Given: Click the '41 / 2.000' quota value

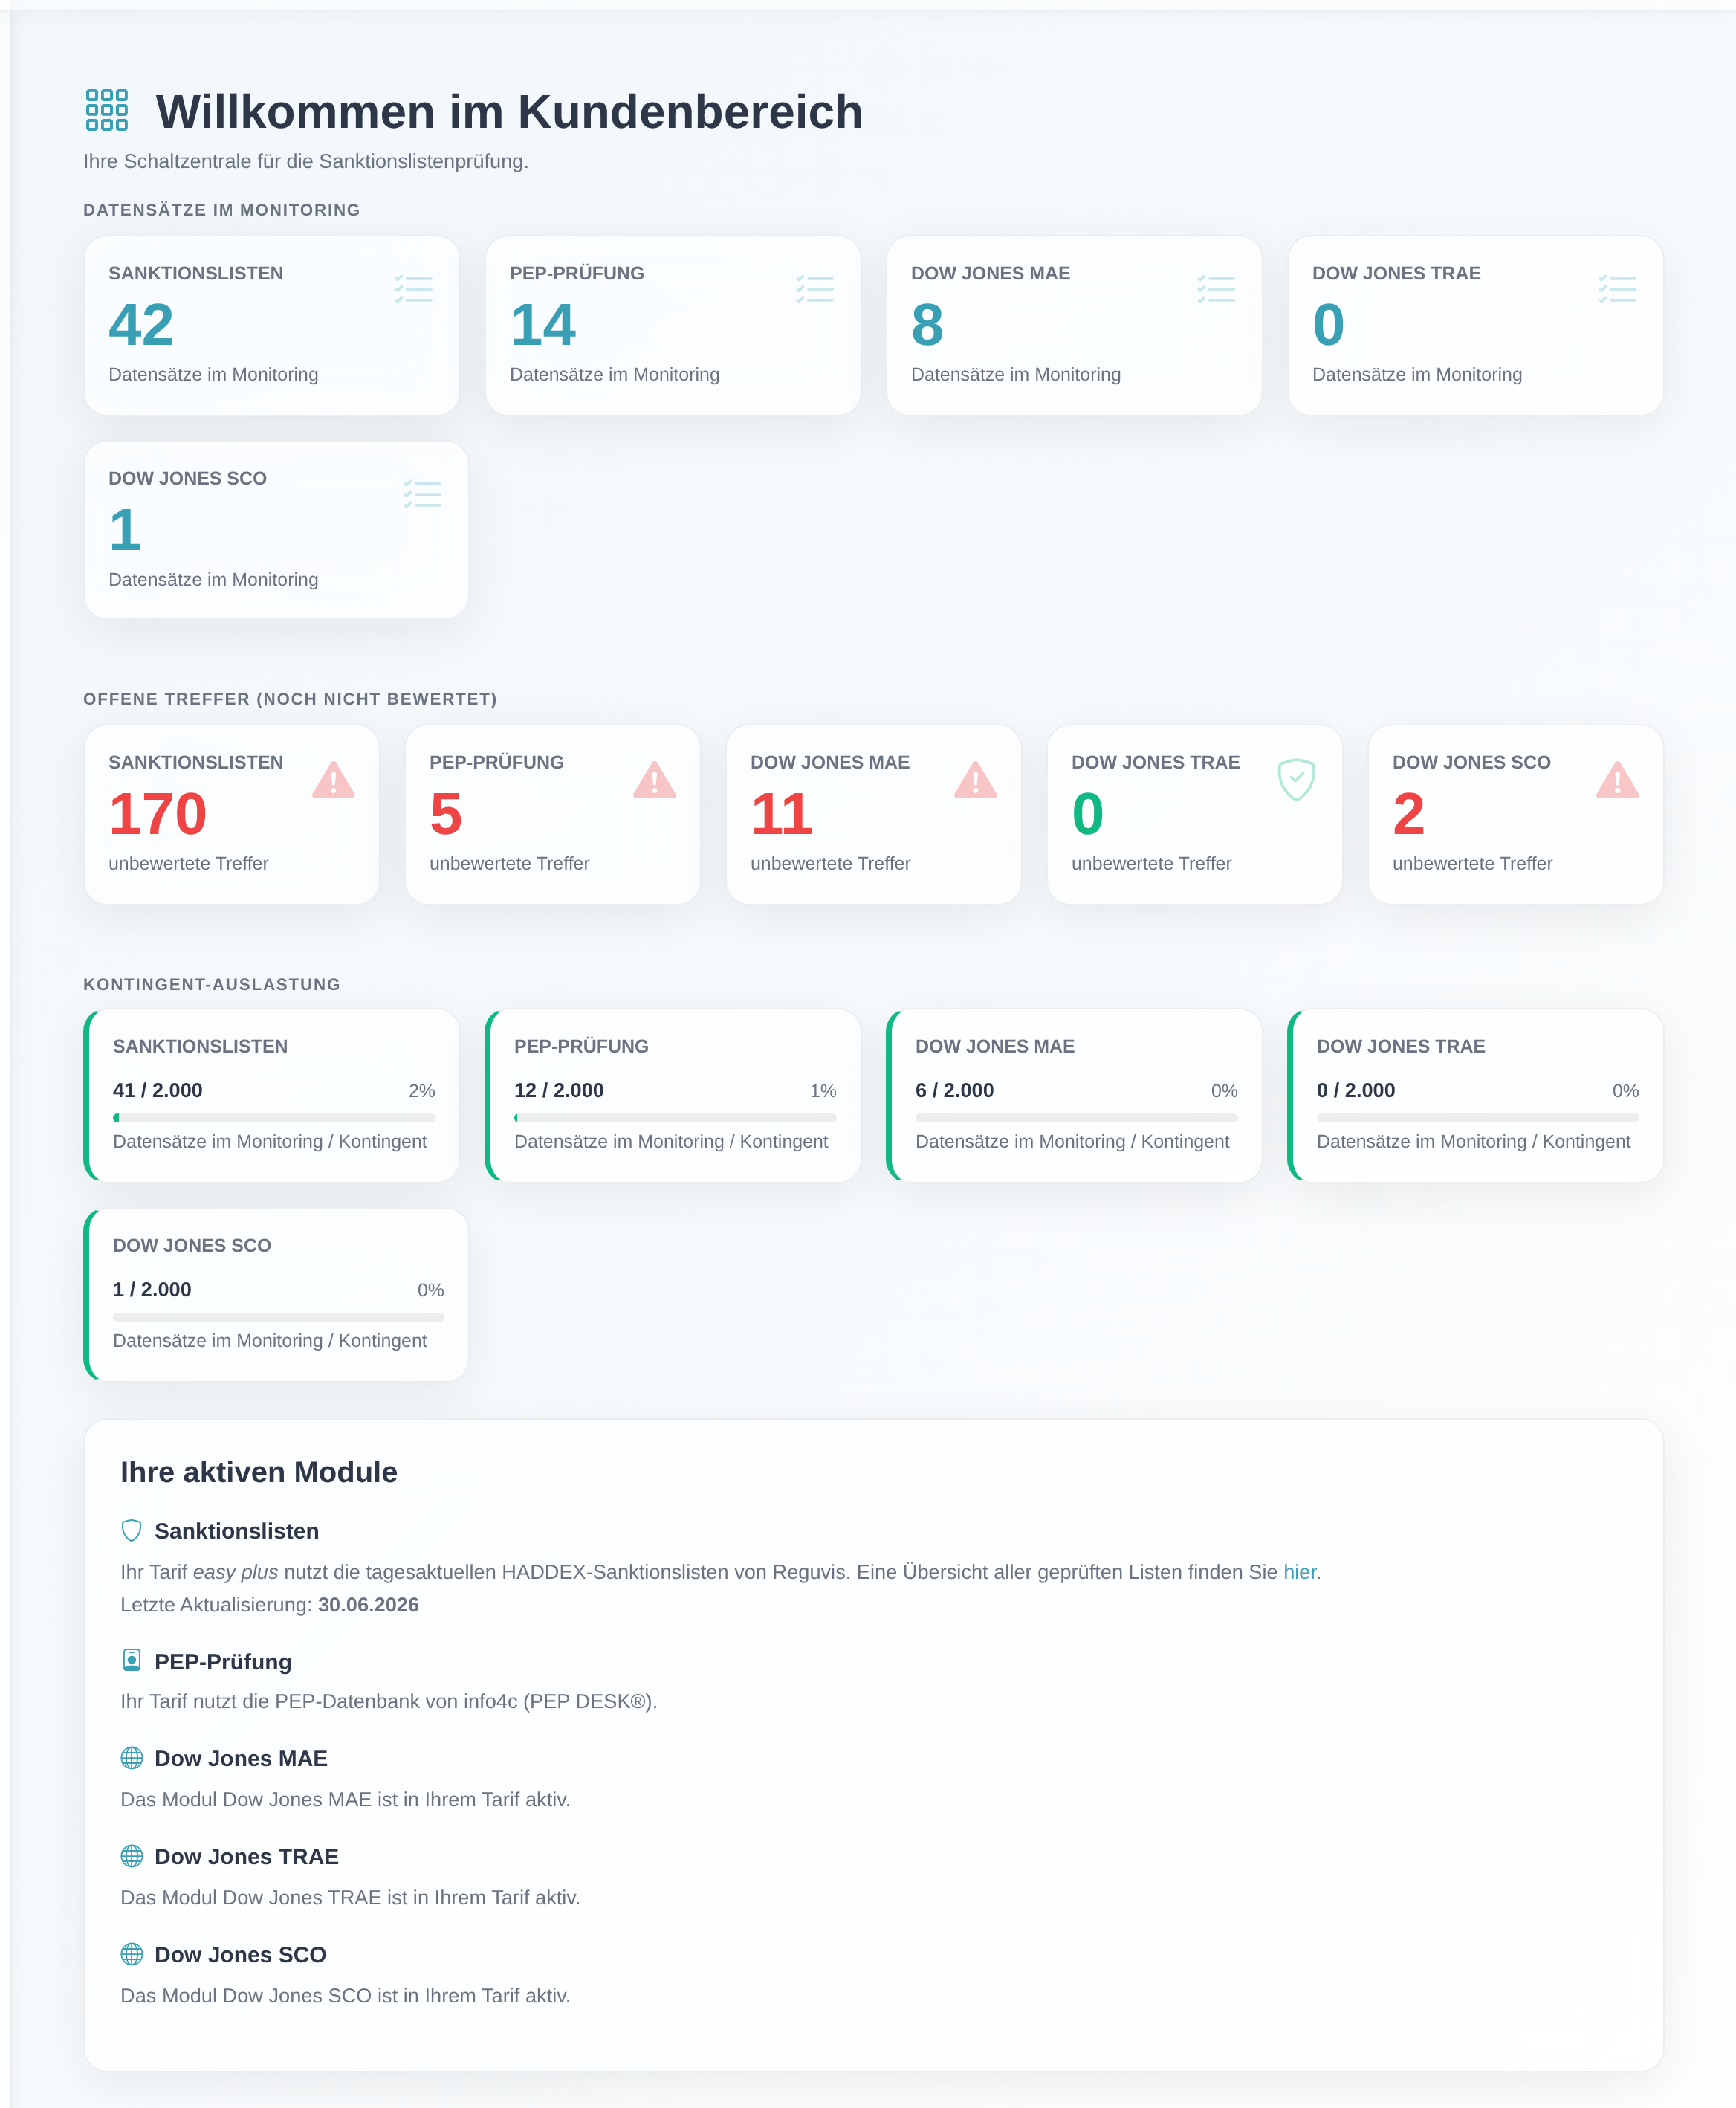Looking at the screenshot, I should (158, 1090).
